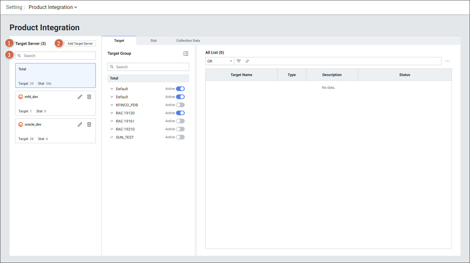The height and width of the screenshot is (263, 470).
Task: Open the OR condition dropdown
Action: click(220, 61)
